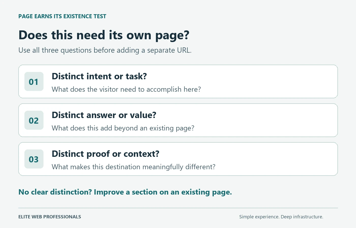Click the 'Simple experience. Deep infrastructure.' tagline
356x228 pixels.
pos(281,217)
